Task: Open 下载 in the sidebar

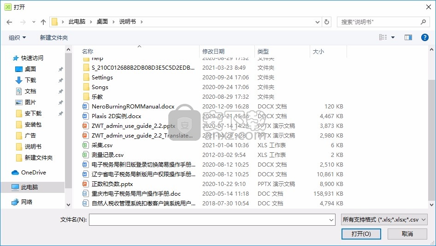Action: 30,80
